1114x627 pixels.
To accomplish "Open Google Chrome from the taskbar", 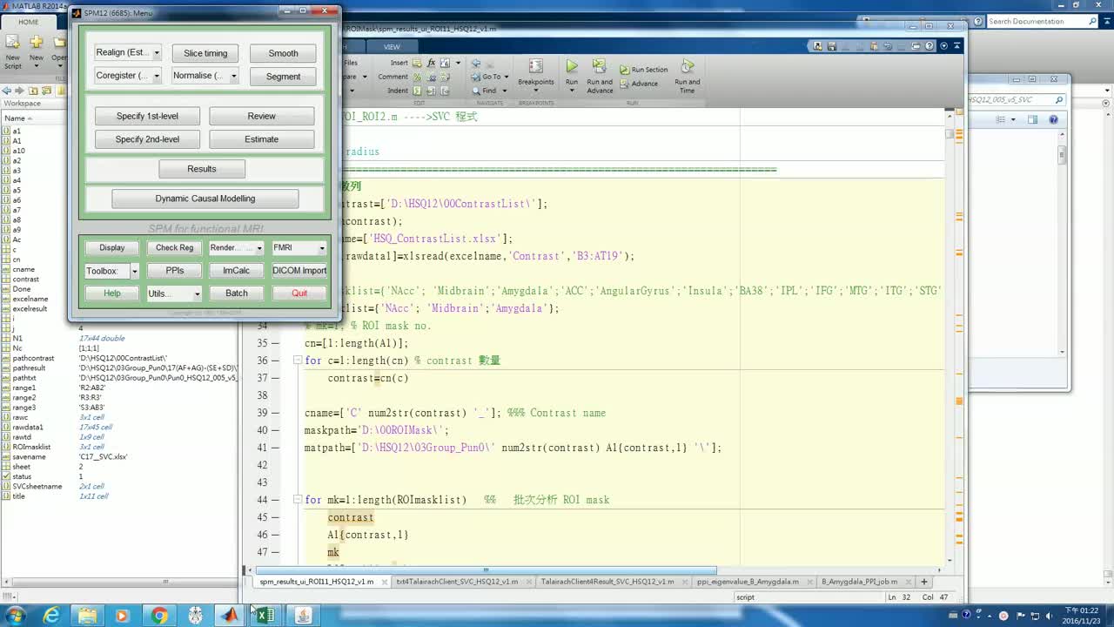I will point(158,615).
